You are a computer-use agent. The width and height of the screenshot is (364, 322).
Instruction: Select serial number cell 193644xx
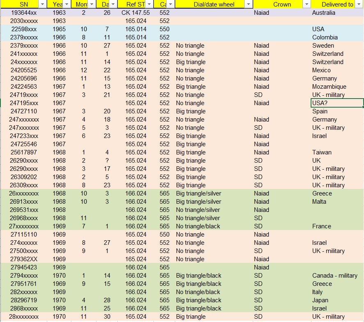click(x=24, y=13)
